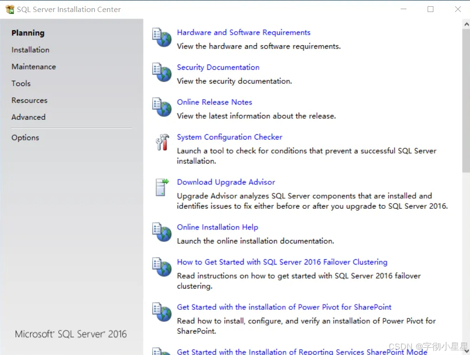Open the Options section
Screen dimensions: 470x355
click(25, 138)
